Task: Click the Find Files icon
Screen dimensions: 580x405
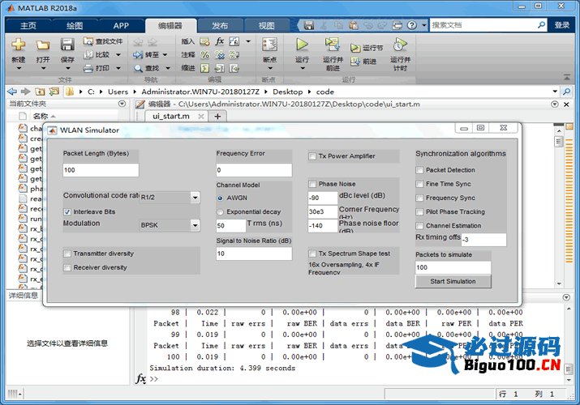Action: pos(88,41)
